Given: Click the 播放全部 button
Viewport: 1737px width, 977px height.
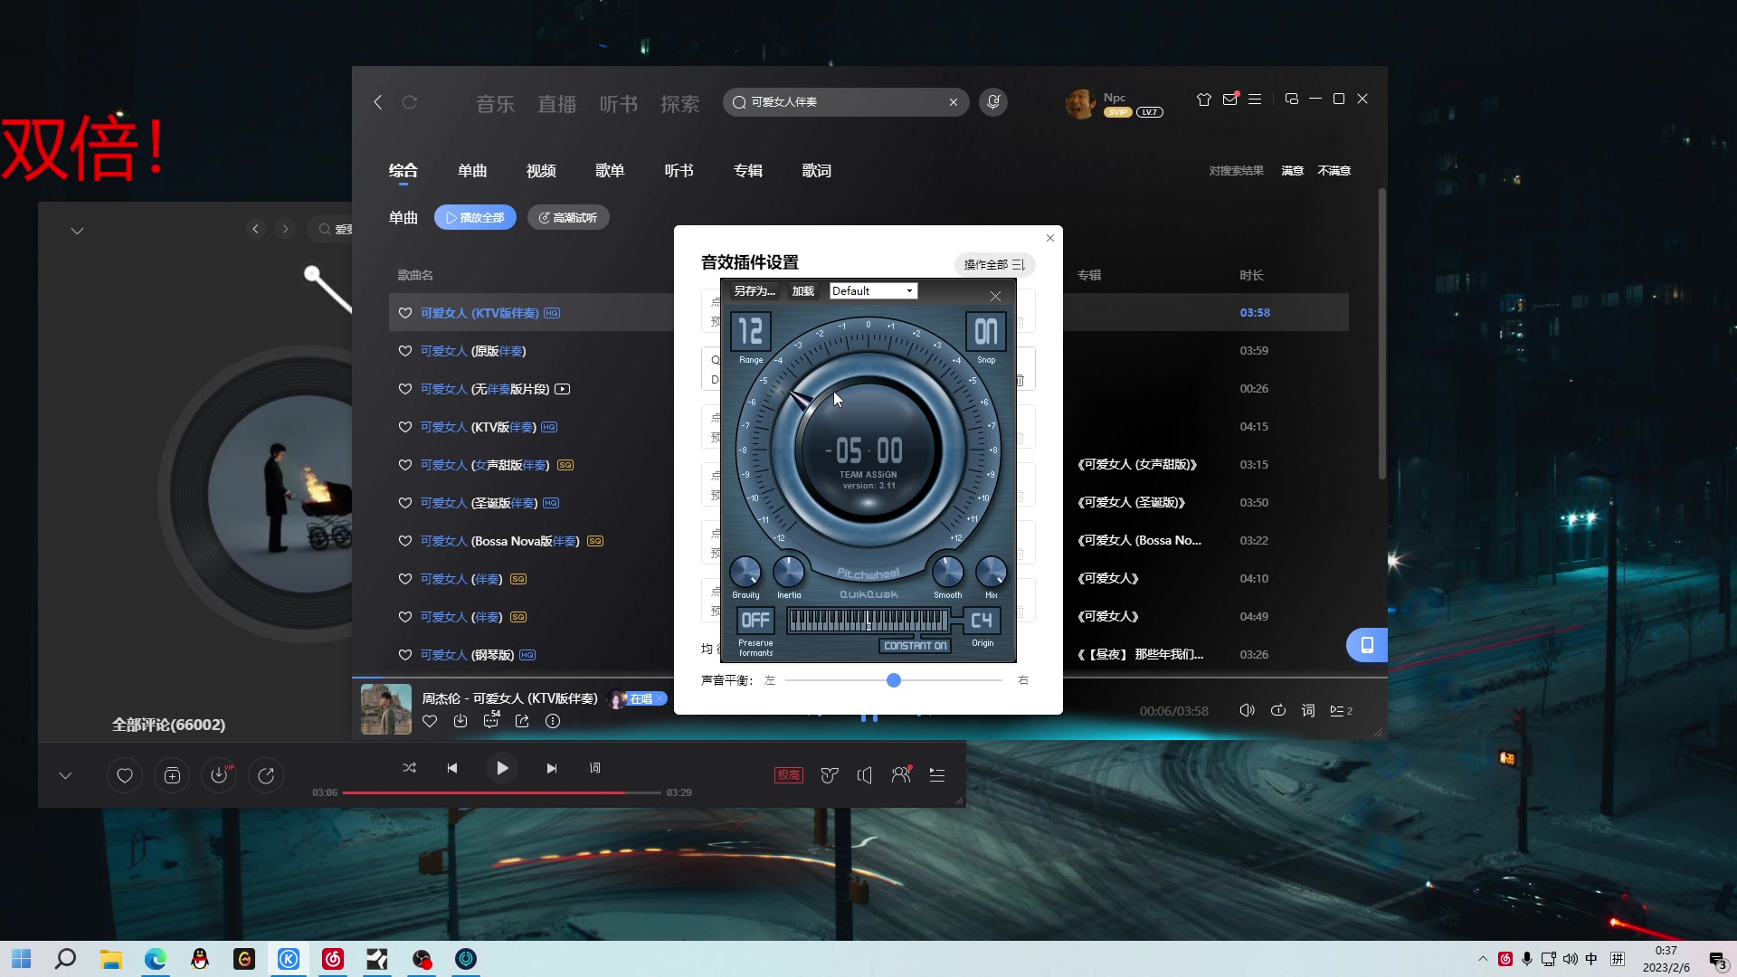Looking at the screenshot, I should 475,217.
